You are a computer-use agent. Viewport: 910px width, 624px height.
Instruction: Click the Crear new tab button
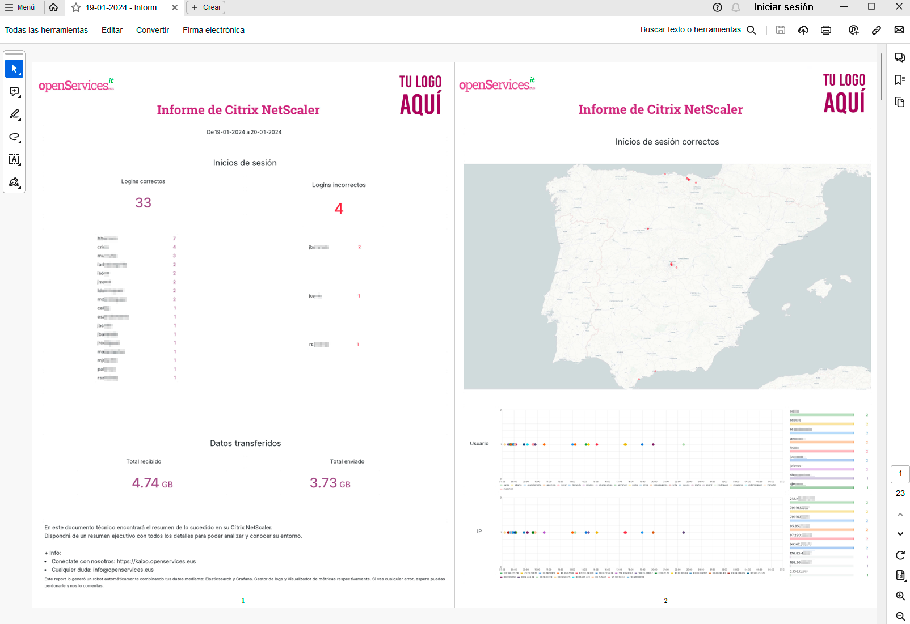coord(206,7)
